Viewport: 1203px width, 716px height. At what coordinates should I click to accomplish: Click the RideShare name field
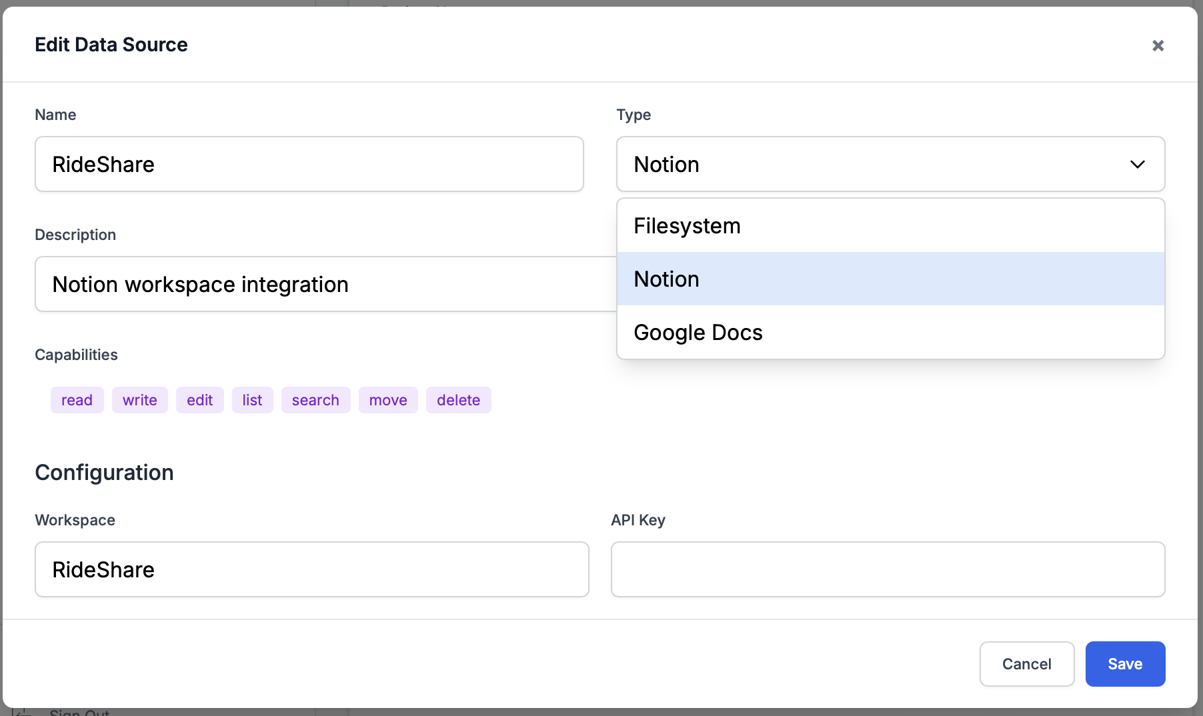(x=309, y=164)
